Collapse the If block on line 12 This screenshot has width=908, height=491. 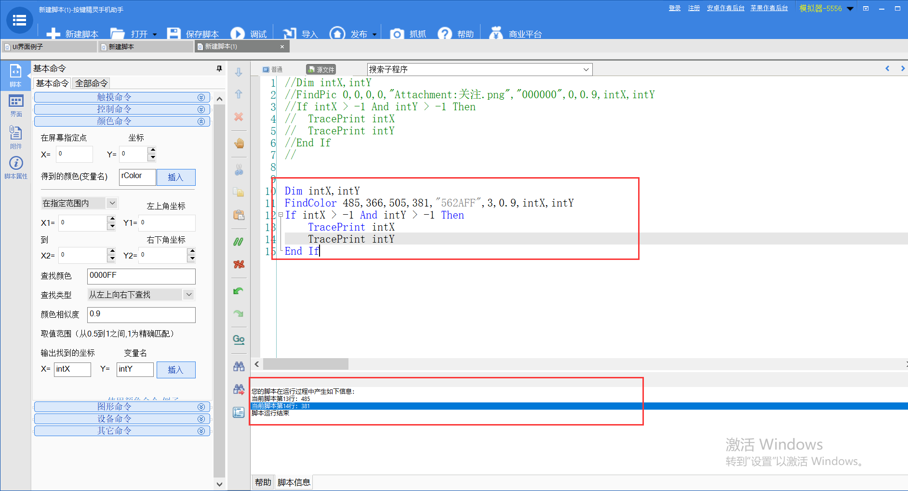(x=280, y=215)
